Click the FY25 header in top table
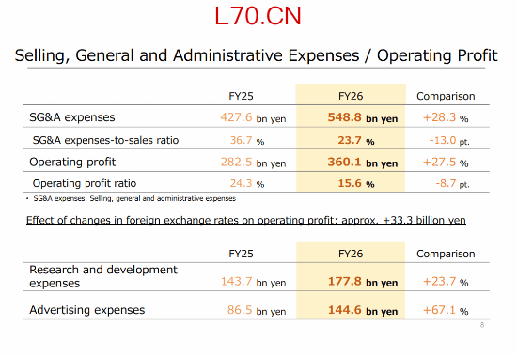Image resolution: width=517 pixels, height=356 pixels. tap(241, 96)
